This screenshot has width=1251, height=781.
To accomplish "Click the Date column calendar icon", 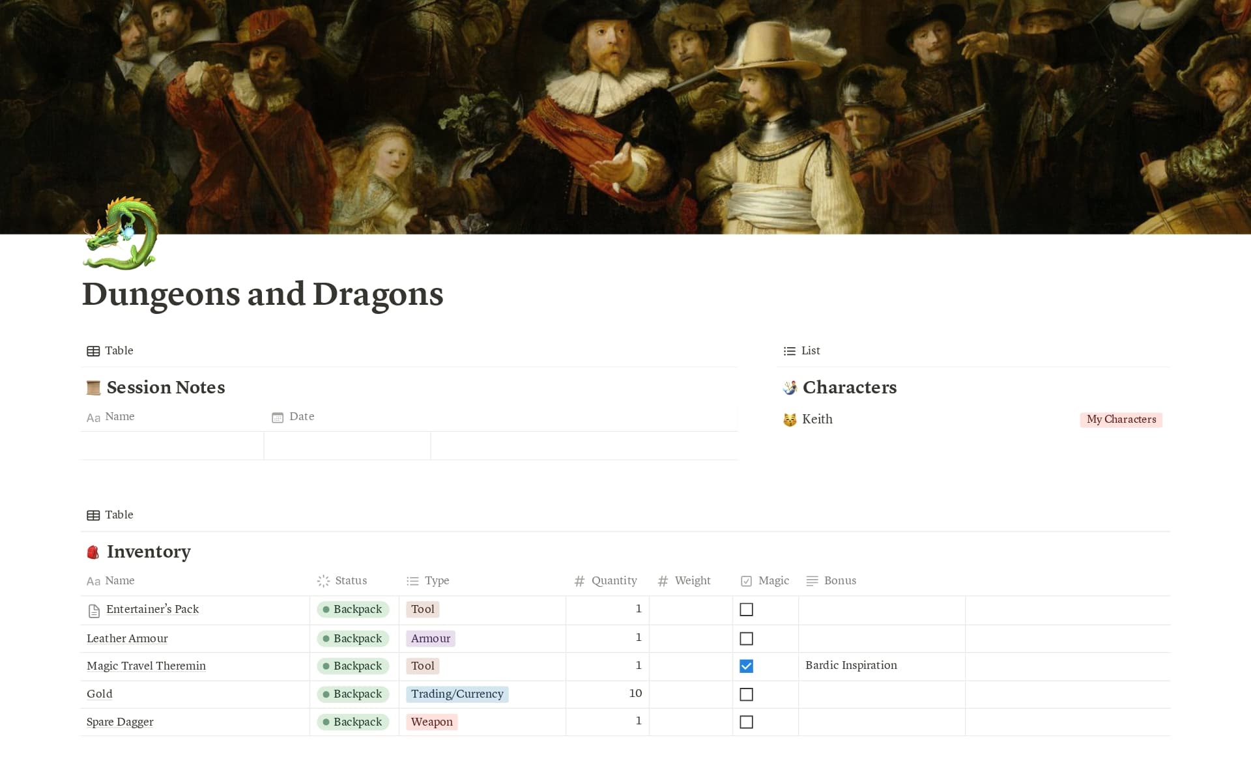I will (278, 418).
